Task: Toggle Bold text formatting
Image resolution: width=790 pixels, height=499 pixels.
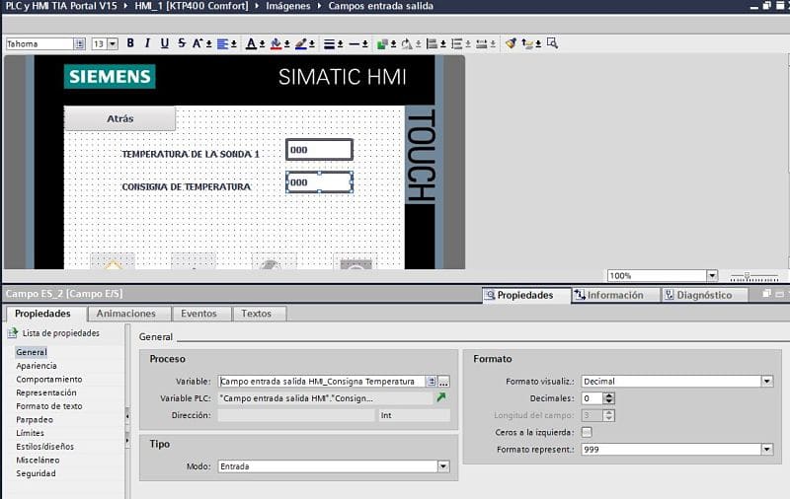Action: click(x=130, y=43)
